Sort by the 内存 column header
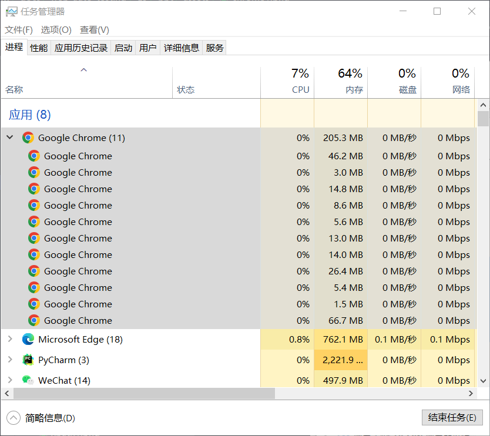This screenshot has width=490, height=436. pos(341,83)
